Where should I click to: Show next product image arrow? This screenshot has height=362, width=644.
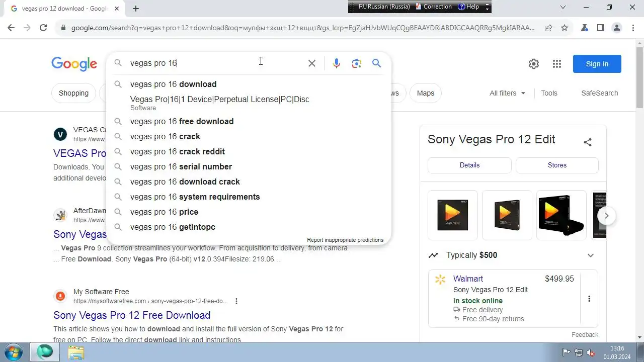(x=607, y=216)
